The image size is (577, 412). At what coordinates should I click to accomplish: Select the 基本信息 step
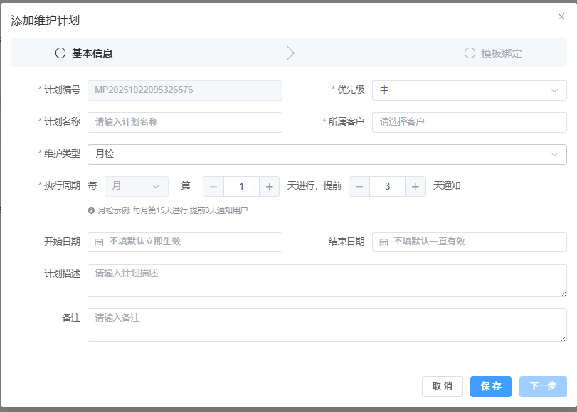click(84, 53)
